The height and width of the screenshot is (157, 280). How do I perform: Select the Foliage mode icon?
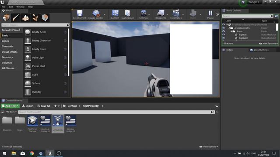35,17
